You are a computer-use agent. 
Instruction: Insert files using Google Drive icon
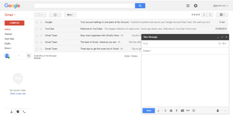point(171,110)
